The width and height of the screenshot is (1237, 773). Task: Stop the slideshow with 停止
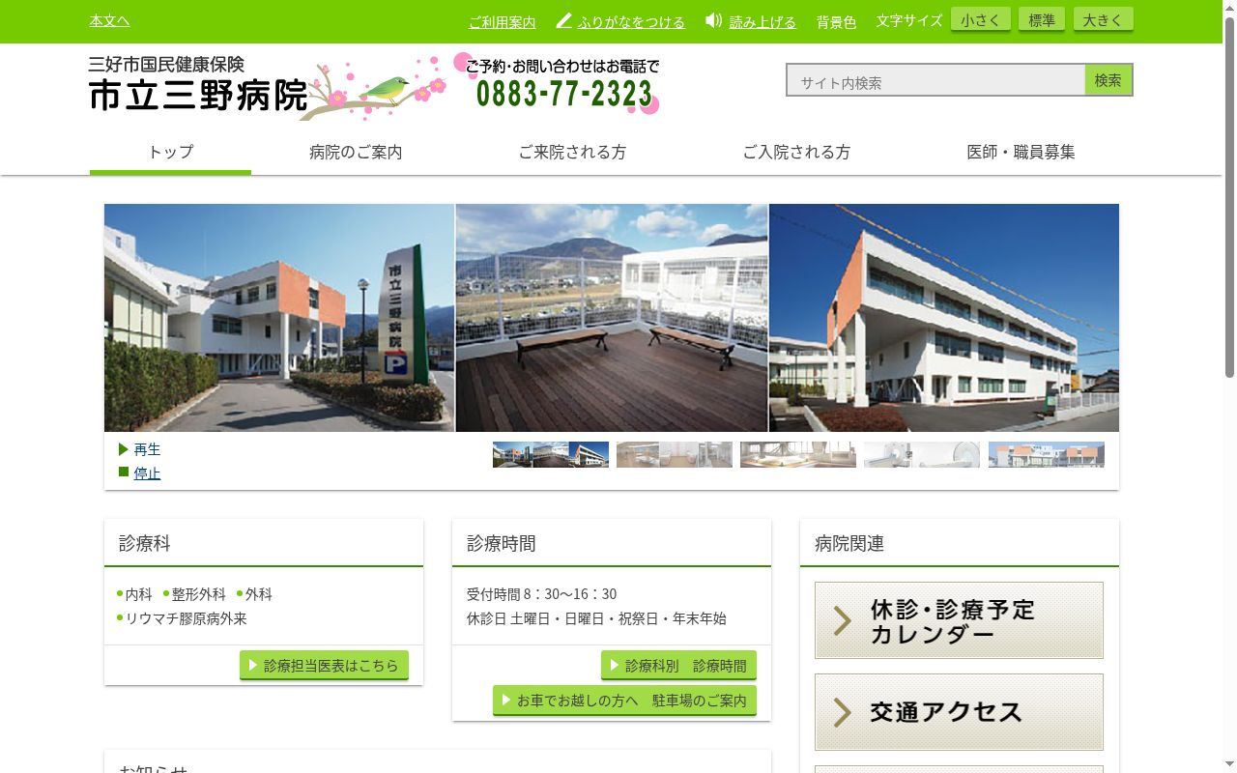pos(147,473)
